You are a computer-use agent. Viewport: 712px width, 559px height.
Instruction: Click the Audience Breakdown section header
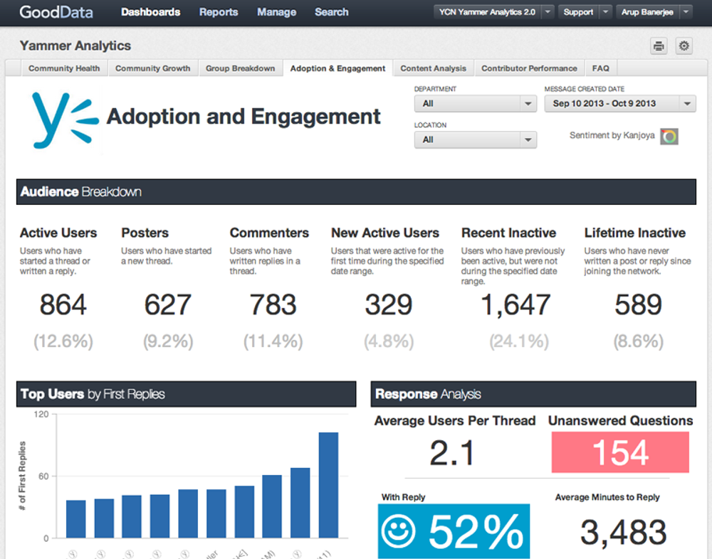[356, 192]
